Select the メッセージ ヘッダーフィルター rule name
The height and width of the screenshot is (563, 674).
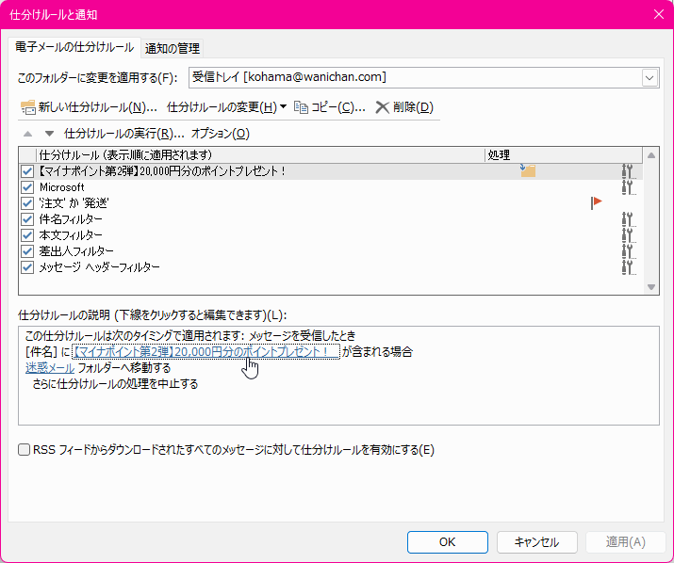[x=99, y=267]
